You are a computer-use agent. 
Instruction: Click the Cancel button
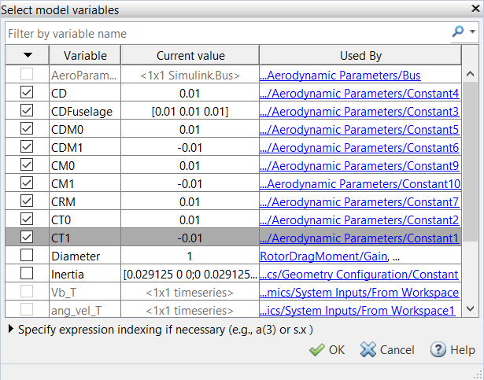point(387,350)
